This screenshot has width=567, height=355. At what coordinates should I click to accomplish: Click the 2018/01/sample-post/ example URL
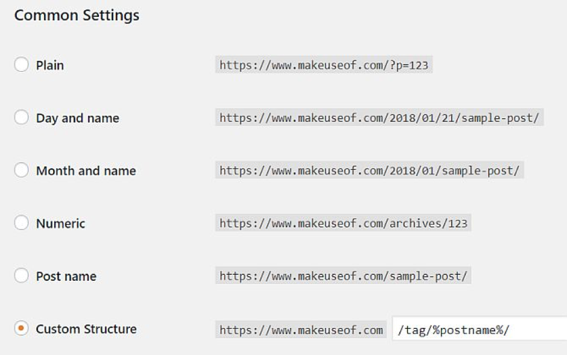[369, 171]
